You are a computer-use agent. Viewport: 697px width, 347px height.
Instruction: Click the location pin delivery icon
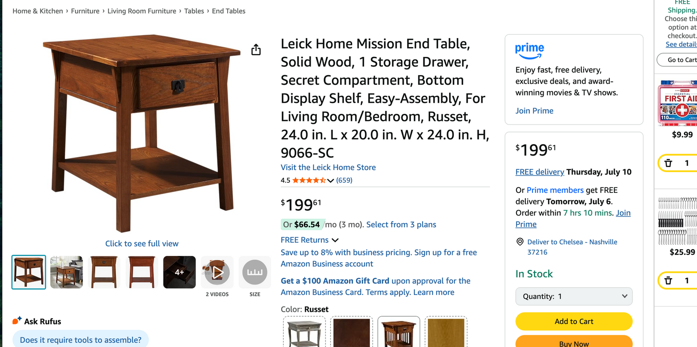coord(520,242)
